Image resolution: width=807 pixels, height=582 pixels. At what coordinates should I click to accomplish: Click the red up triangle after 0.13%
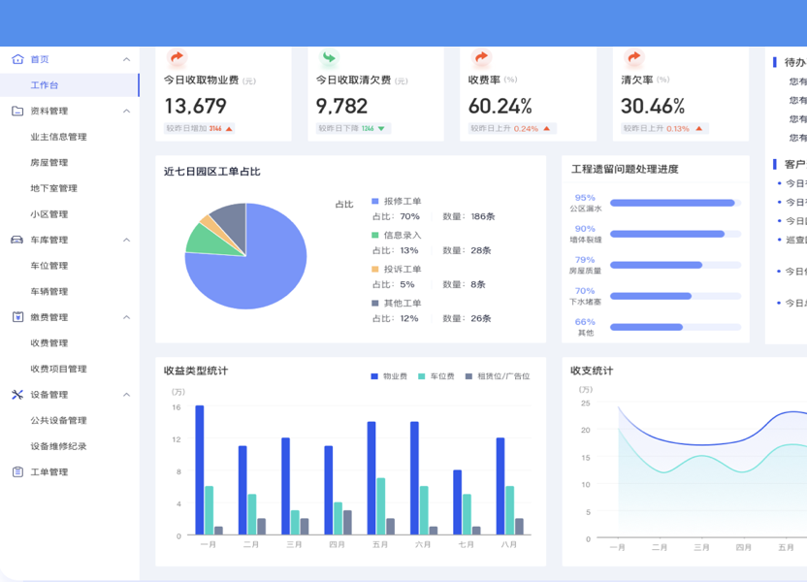pyautogui.click(x=699, y=129)
